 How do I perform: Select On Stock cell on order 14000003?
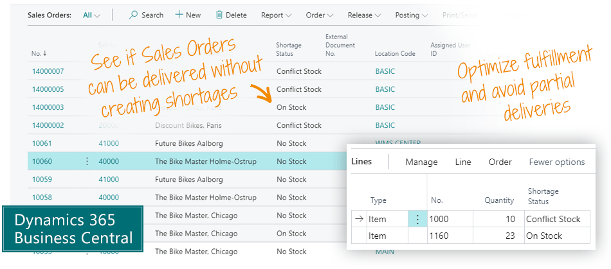pos(291,107)
